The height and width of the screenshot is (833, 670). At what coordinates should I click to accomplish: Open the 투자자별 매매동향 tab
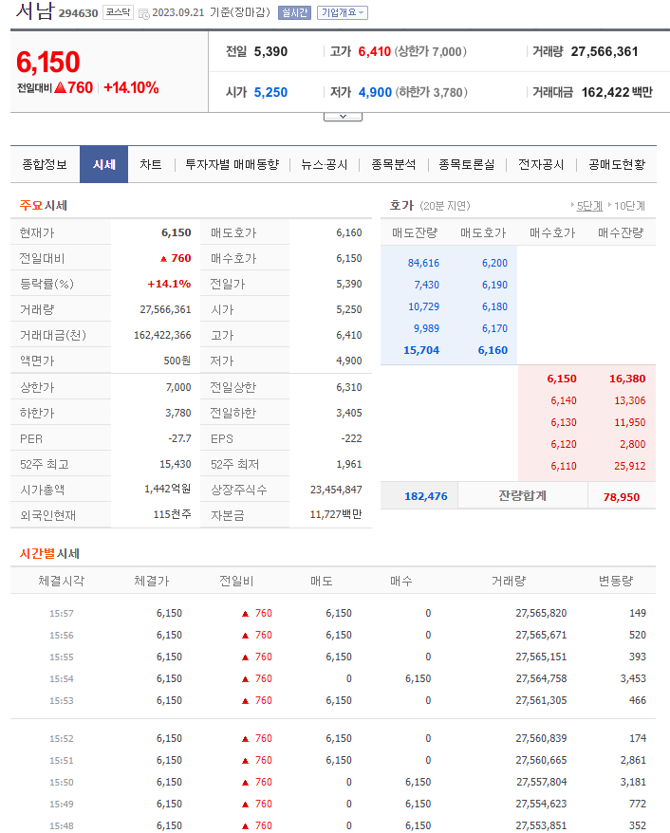pyautogui.click(x=233, y=165)
